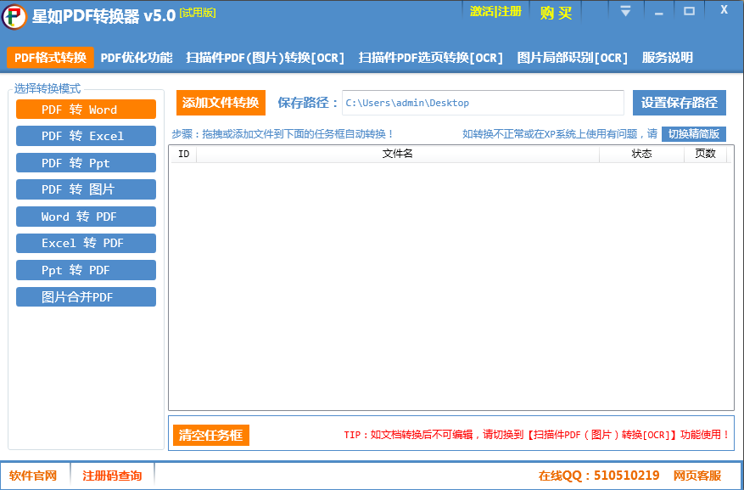
Task: Select the PDF 转 Ppt mode
Action: tap(86, 163)
